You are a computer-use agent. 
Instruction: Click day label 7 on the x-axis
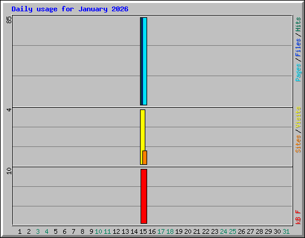pos(73,231)
